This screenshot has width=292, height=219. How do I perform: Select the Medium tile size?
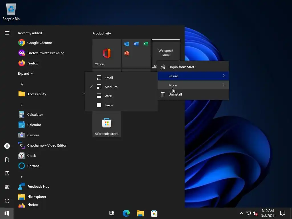pos(121,87)
